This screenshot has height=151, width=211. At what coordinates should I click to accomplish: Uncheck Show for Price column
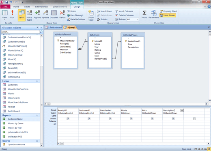pyautogui.click(x=152, y=119)
